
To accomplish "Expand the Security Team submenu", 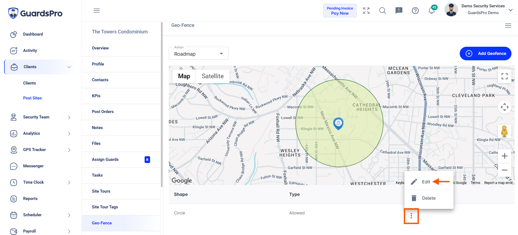I will [x=69, y=117].
